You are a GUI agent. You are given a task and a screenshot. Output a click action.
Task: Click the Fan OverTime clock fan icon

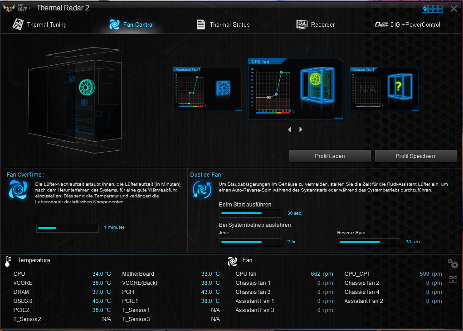pyautogui.click(x=18, y=190)
